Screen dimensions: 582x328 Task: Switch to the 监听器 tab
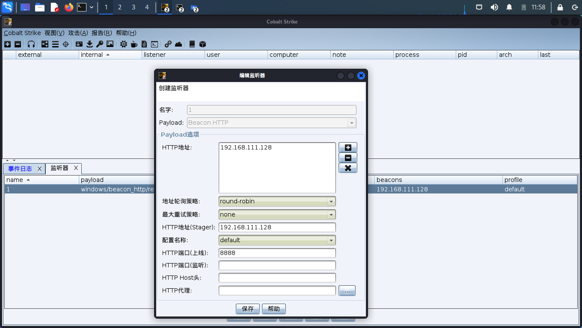[x=59, y=168]
